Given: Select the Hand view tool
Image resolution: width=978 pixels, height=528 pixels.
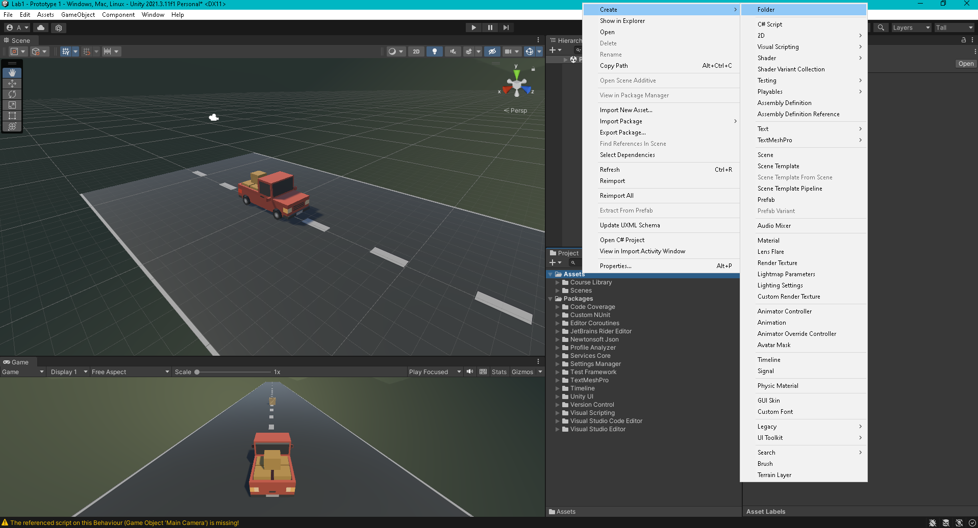Looking at the screenshot, I should [12, 73].
